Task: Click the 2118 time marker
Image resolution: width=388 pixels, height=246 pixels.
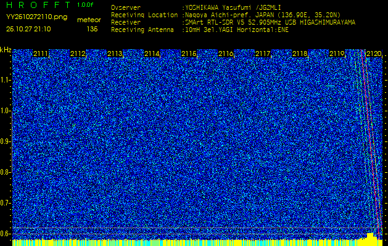Action: [300, 54]
